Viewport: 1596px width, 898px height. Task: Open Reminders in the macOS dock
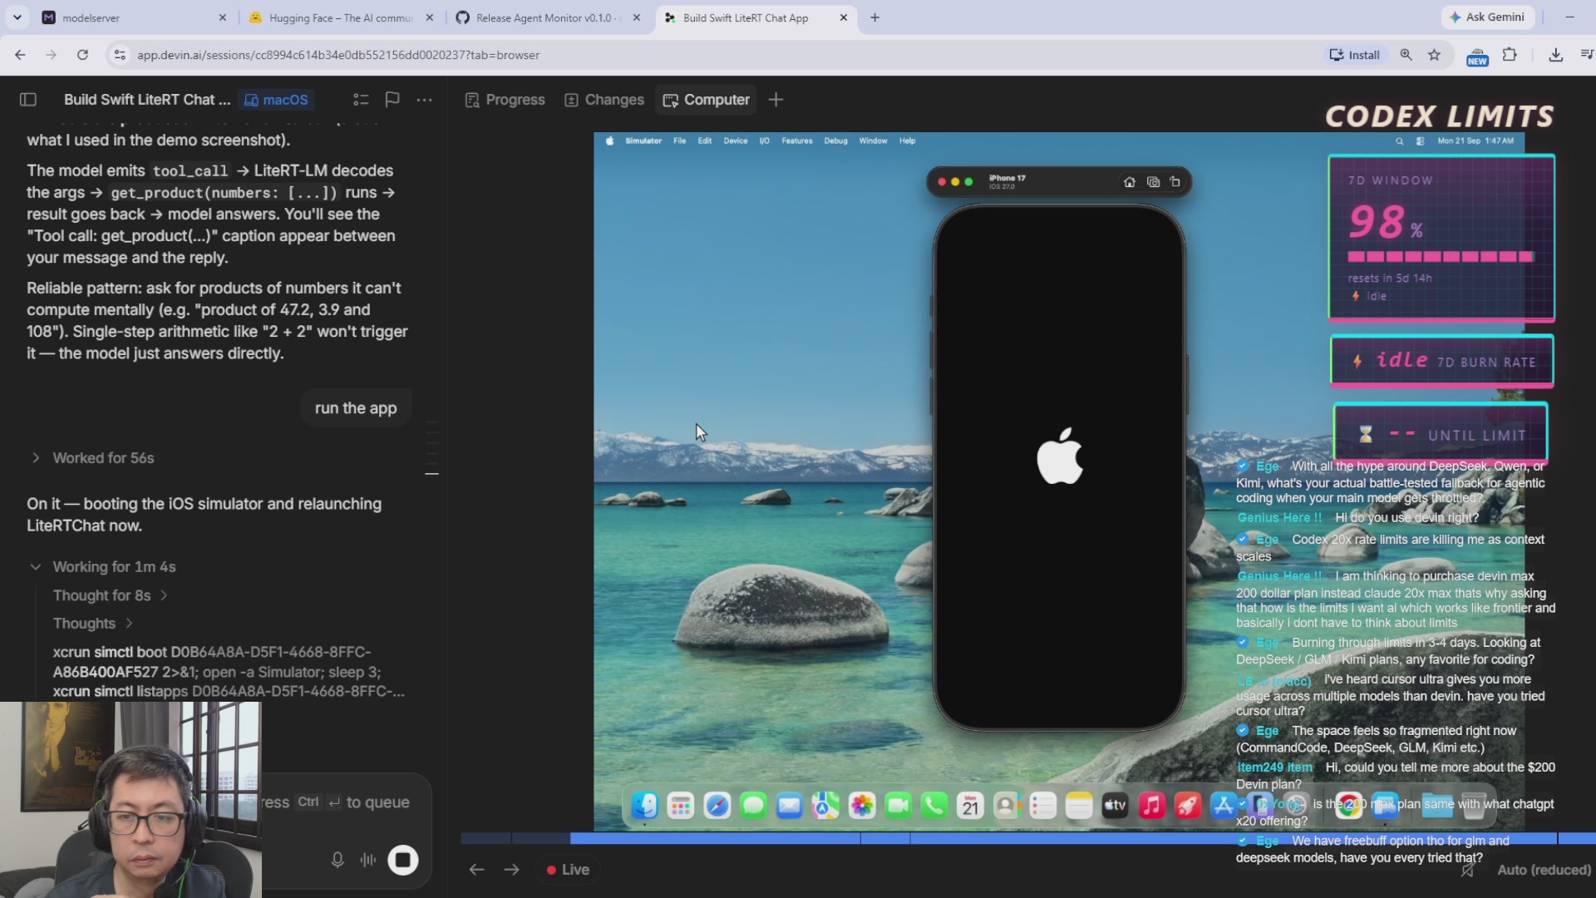(x=1042, y=805)
